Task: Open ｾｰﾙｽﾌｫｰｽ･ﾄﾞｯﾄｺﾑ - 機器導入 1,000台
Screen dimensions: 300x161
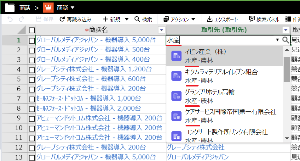Action: (x=89, y=98)
